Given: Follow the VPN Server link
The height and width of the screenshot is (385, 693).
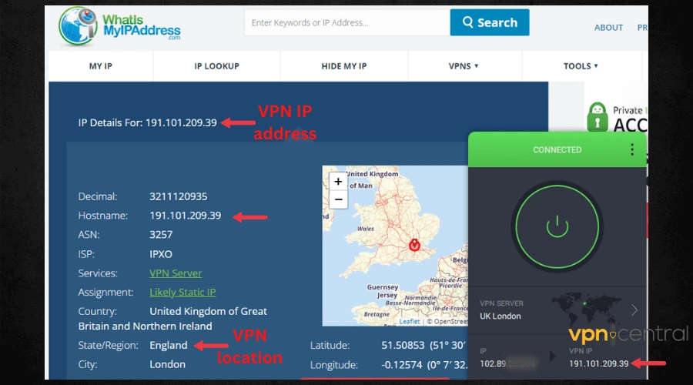Looking at the screenshot, I should coord(176,273).
